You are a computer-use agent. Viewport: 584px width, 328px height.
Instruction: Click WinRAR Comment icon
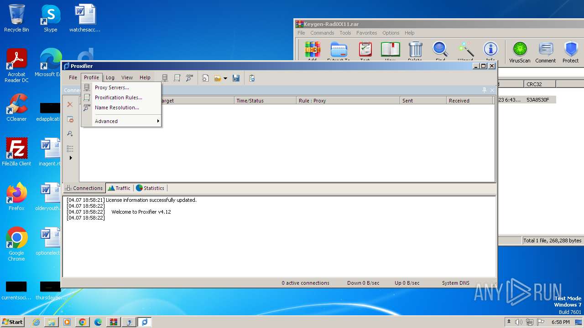click(546, 52)
